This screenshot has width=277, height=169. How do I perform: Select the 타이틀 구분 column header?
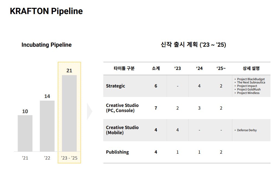pos(124,69)
